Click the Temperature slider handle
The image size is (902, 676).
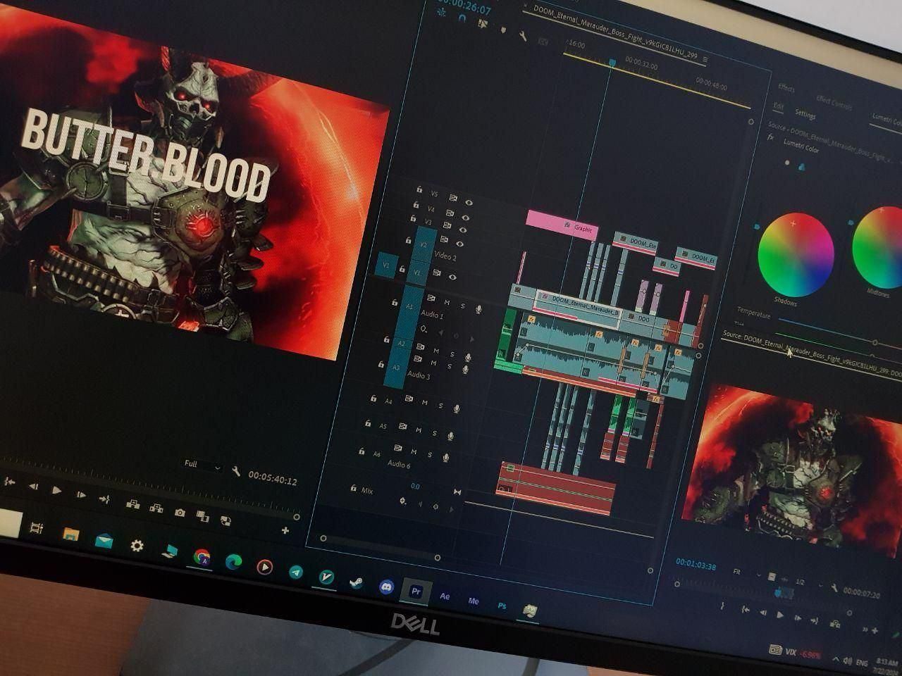point(875,342)
